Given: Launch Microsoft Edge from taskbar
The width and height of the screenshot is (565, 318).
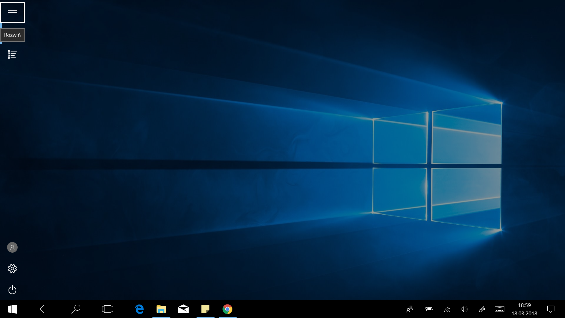Looking at the screenshot, I should click(x=139, y=309).
